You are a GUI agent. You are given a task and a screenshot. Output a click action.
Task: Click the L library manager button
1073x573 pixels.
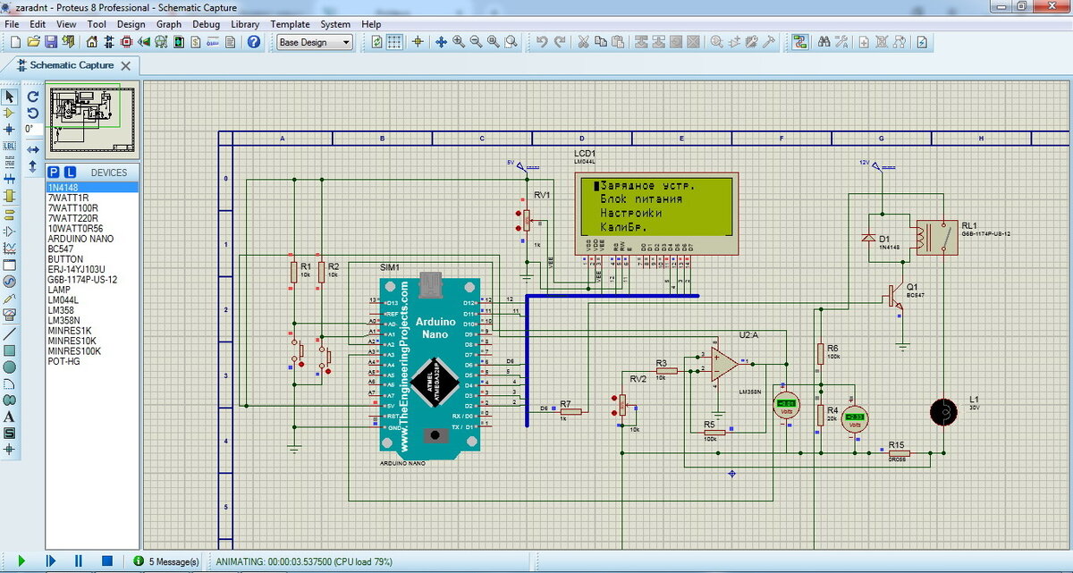pos(71,172)
